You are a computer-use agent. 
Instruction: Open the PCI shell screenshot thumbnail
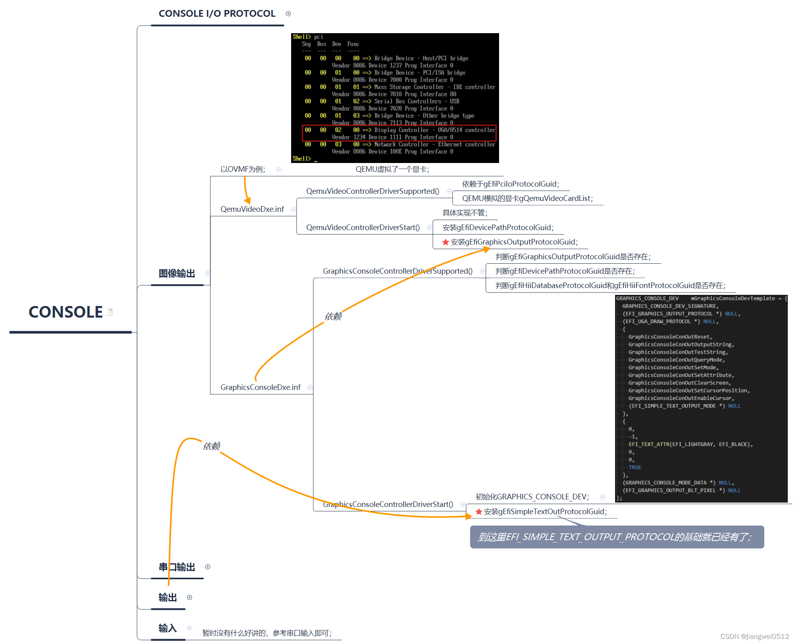tap(395, 98)
